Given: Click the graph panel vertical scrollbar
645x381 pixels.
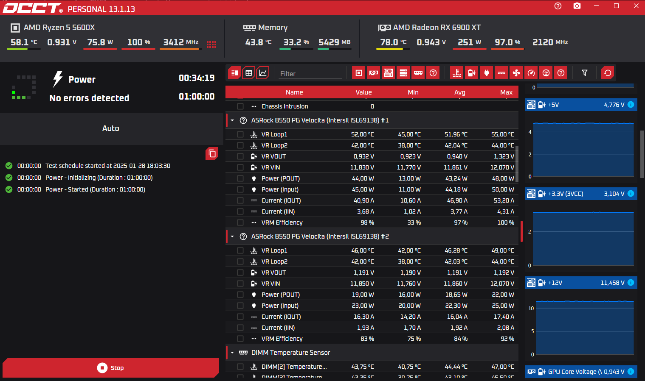Looking at the screenshot, I should tap(642, 154).
